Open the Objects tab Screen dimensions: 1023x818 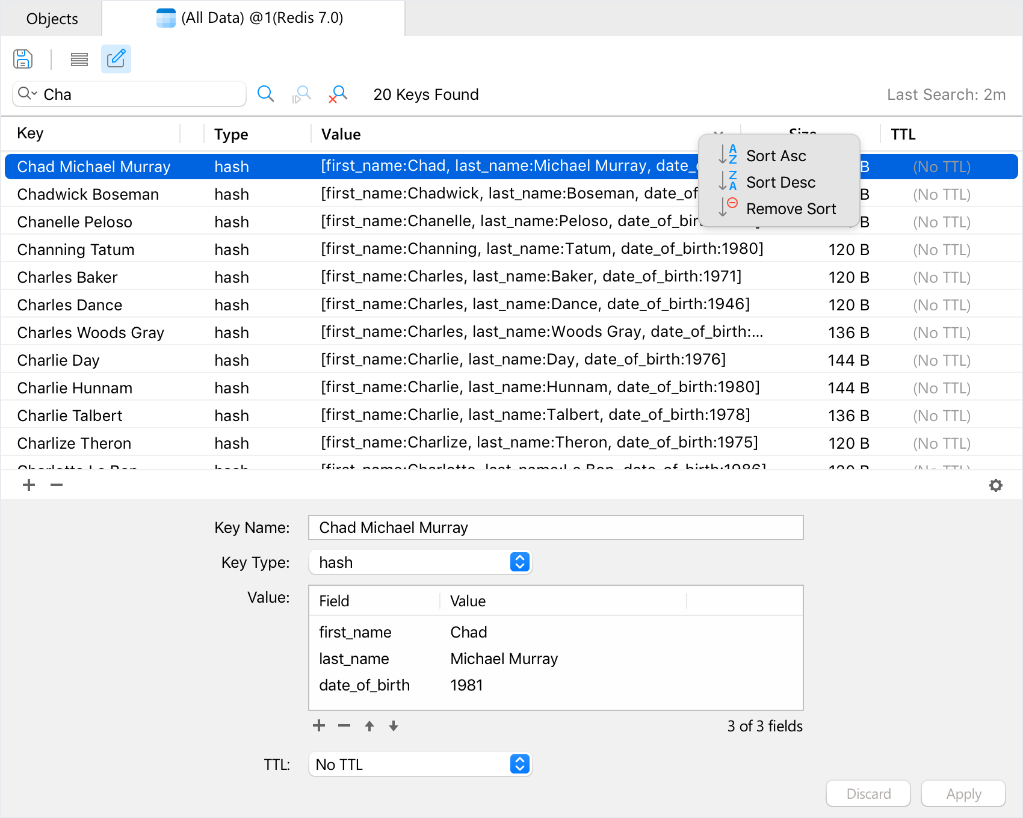52,19
